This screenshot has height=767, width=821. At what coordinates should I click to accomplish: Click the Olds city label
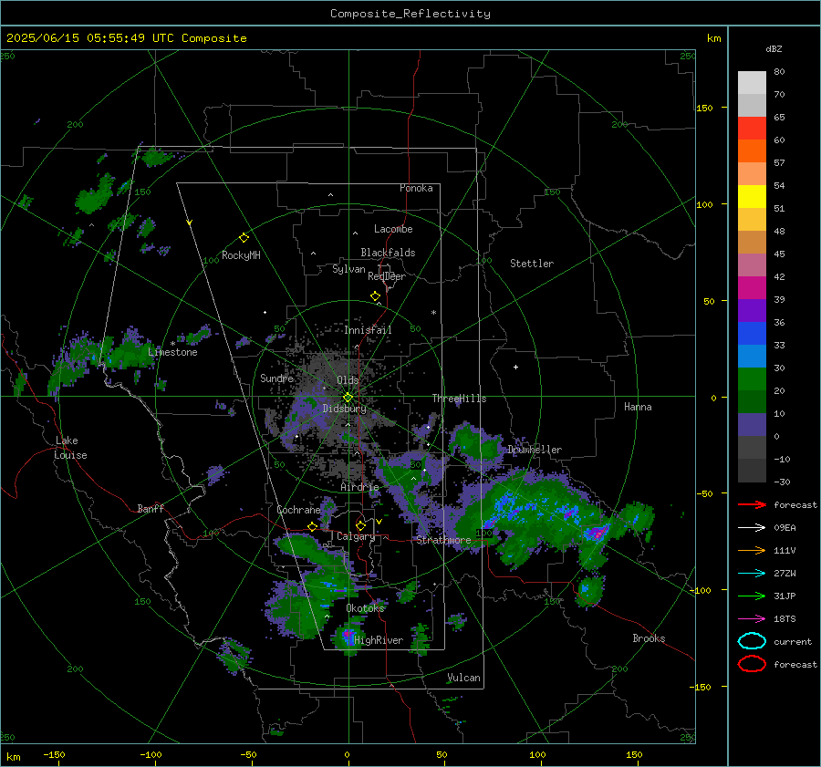[x=348, y=380]
